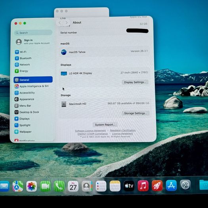This screenshot has width=208, height=208.
Task: Go back with the left chevron
Action: [x=60, y=23]
